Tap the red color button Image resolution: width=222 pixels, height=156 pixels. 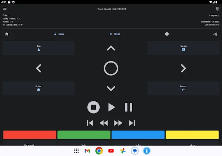pyautogui.click(x=29, y=135)
